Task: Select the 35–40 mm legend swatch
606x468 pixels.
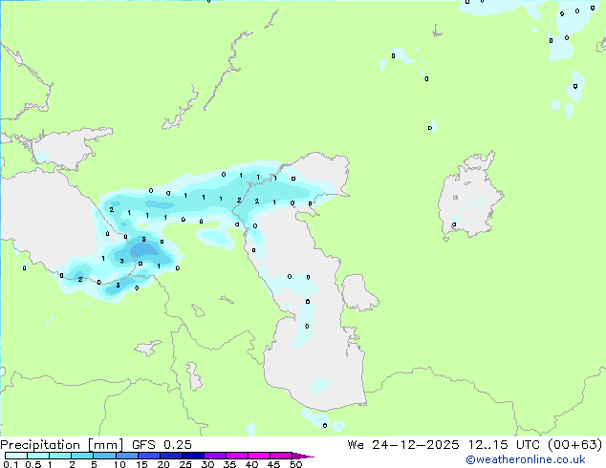Action: point(236,456)
